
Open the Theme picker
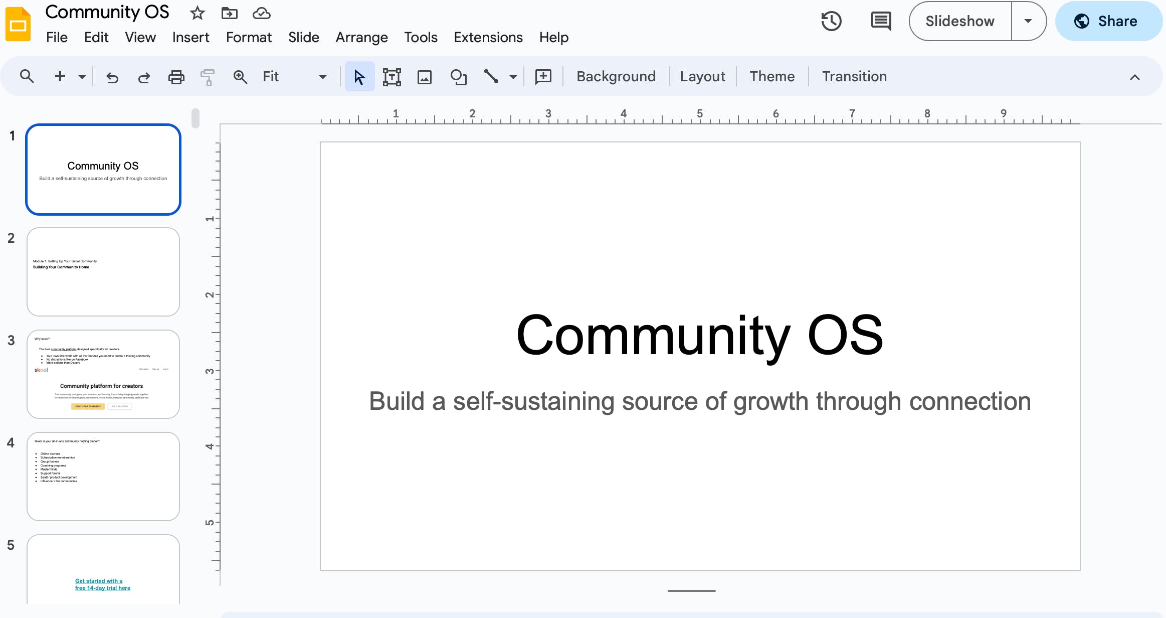(771, 76)
